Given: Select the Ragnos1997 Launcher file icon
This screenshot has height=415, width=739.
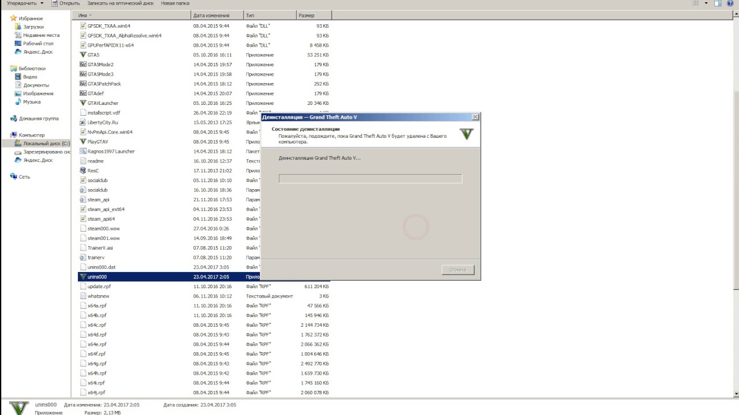Looking at the screenshot, I should 83,151.
